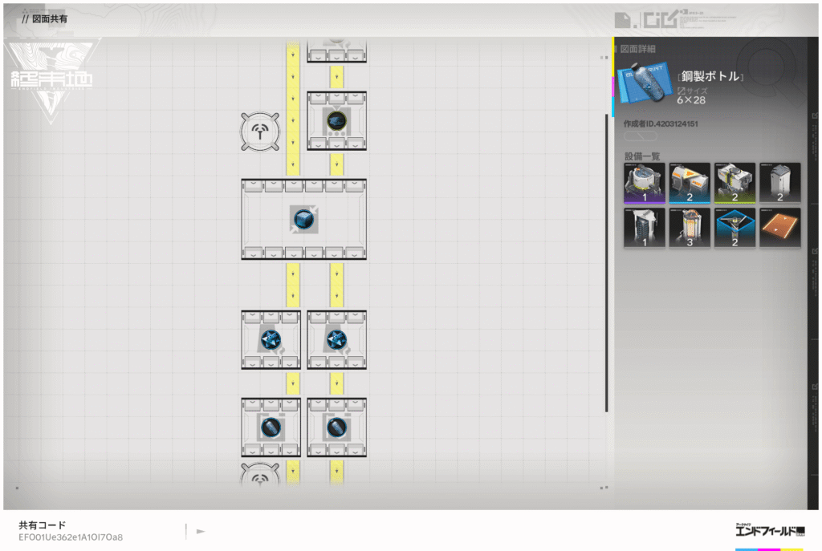Select the bottom-left bottle molding machine

tap(271, 427)
